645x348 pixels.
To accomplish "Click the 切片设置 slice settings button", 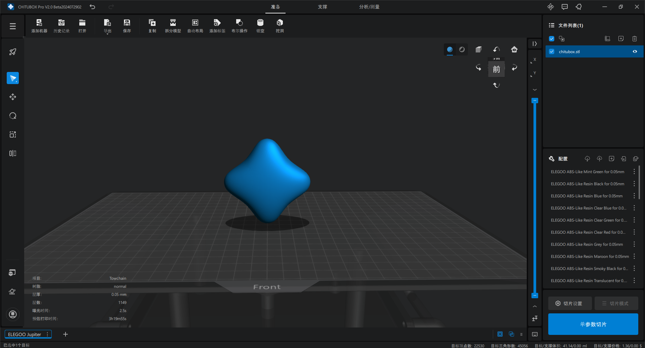I will pyautogui.click(x=570, y=303).
